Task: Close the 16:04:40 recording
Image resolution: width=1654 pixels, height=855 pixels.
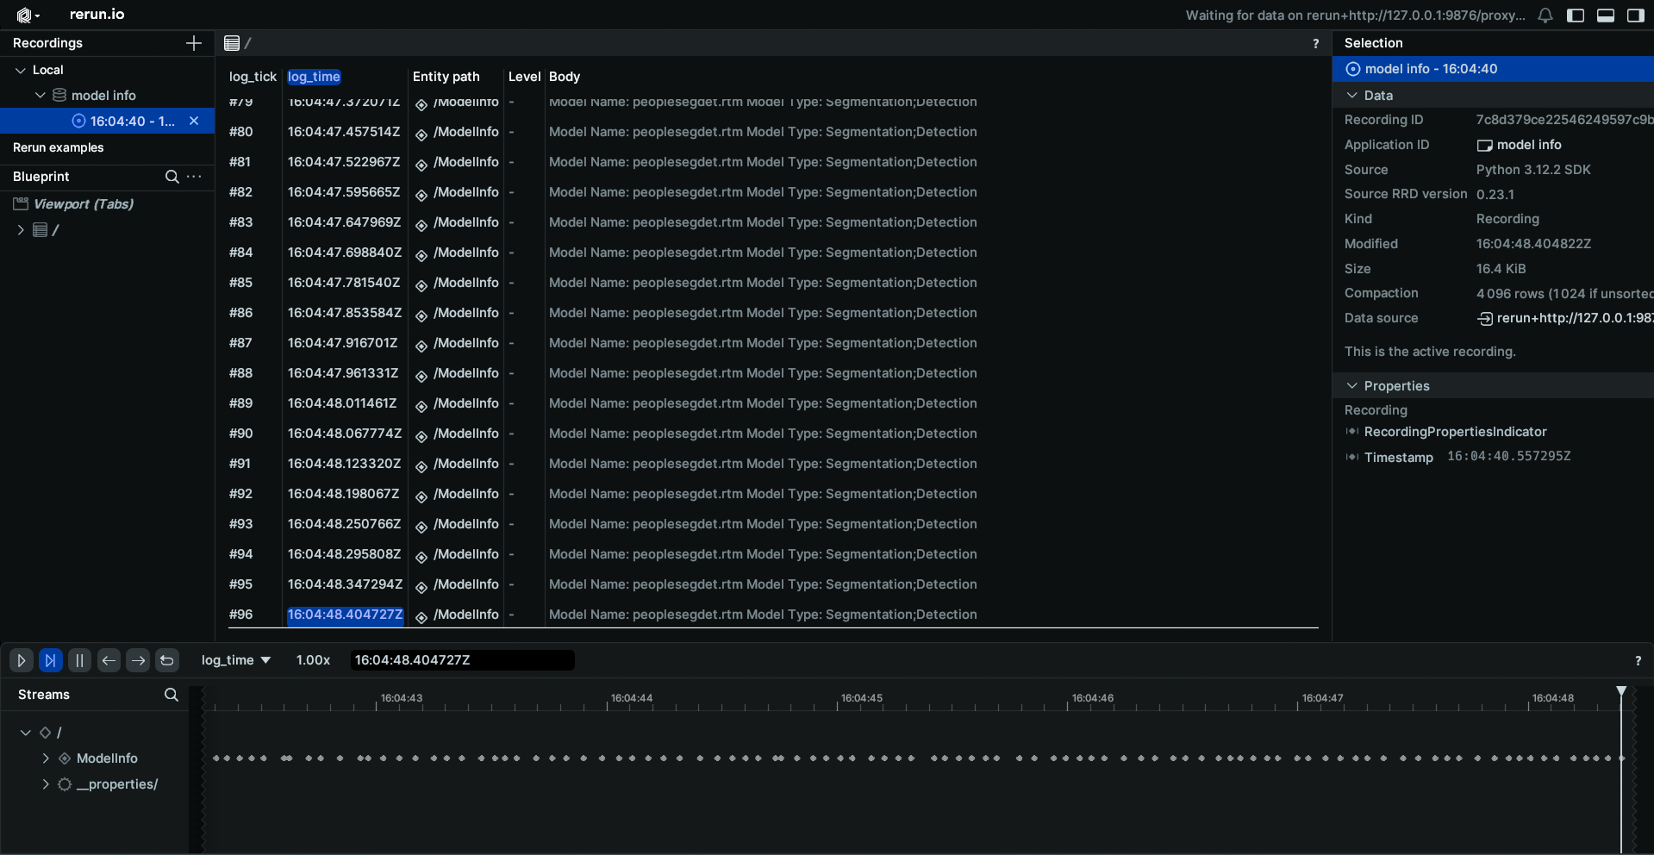Action: pyautogui.click(x=194, y=121)
